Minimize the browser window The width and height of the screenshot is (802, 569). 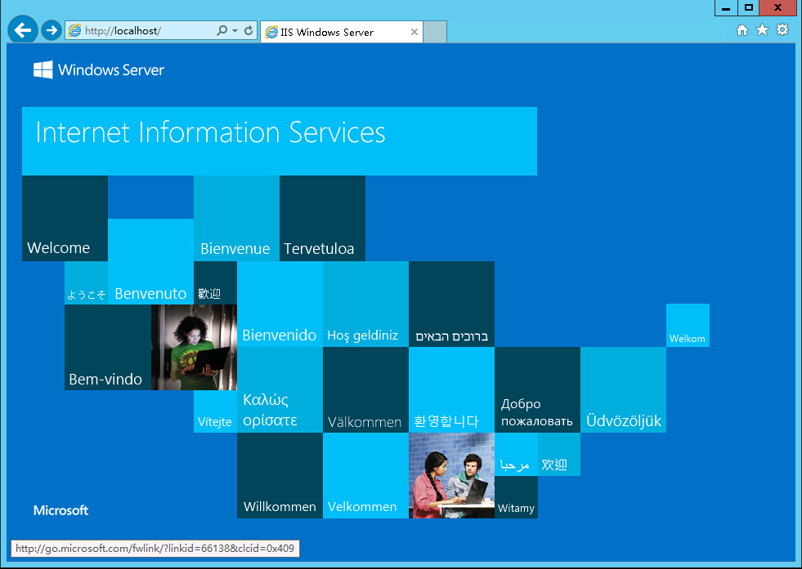click(x=726, y=7)
